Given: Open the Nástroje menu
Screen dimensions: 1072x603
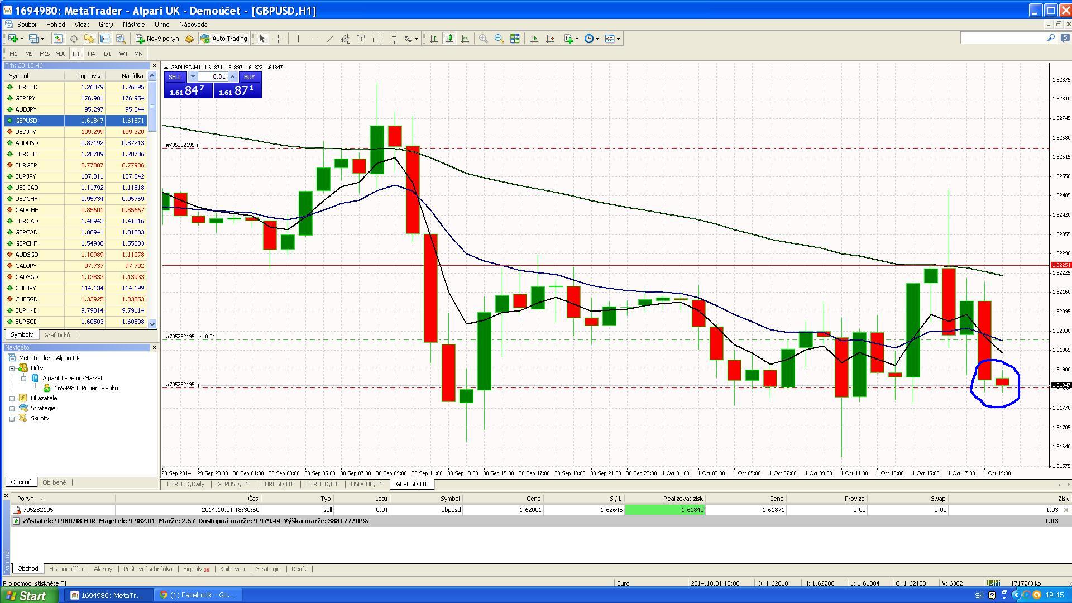Looking at the screenshot, I should 133,25.
